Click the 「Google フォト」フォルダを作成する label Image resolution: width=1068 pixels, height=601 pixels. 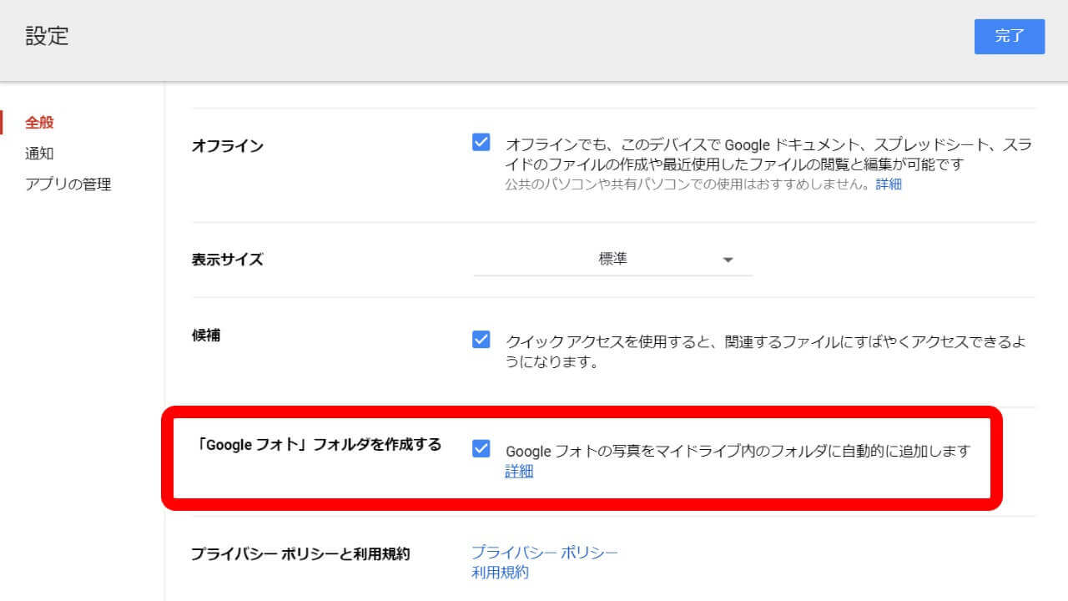(316, 444)
